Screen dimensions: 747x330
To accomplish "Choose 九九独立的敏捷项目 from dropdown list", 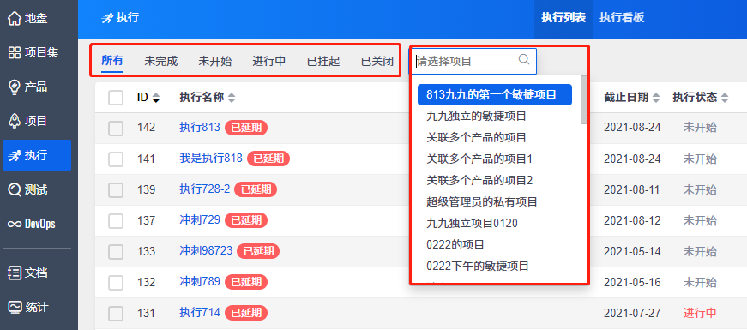I will tap(476, 116).
